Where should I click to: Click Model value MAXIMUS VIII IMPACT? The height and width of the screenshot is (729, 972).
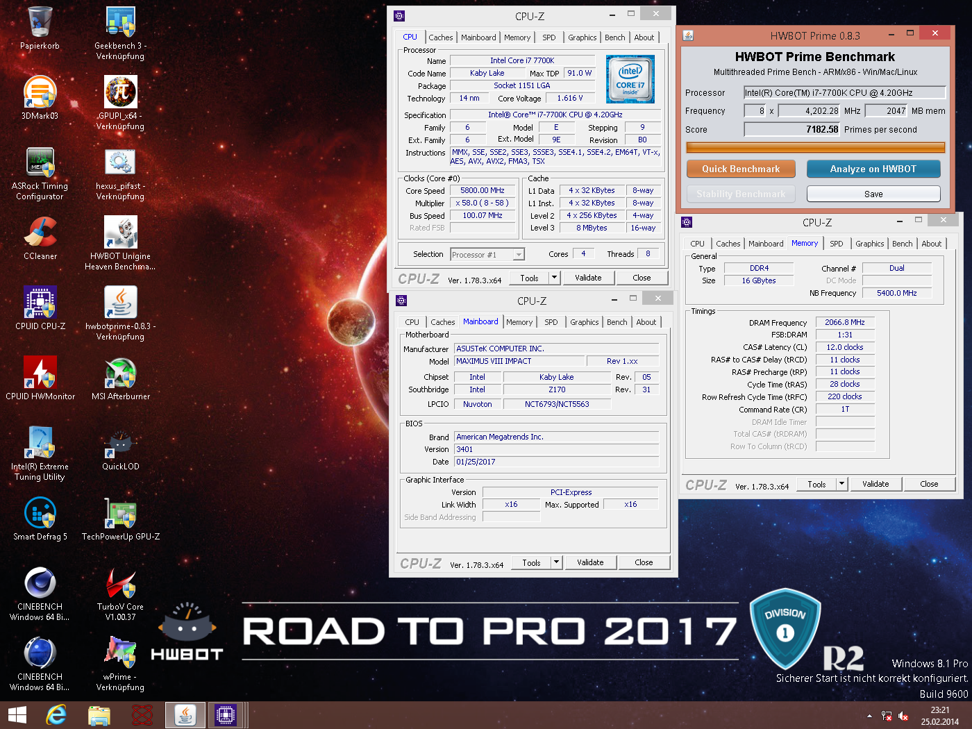(519, 361)
